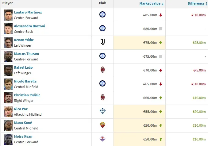Click Moise Kean's portrait thumbnail
The image size is (208, 146).
click(8, 139)
